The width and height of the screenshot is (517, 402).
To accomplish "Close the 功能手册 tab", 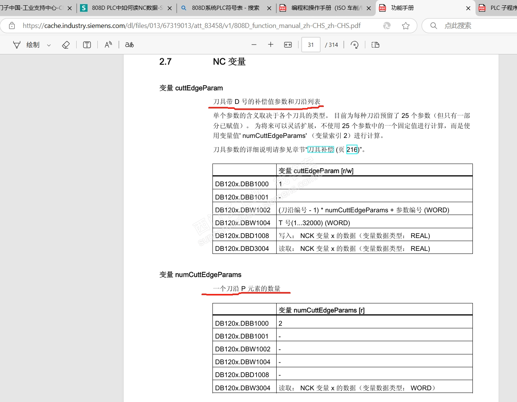I will tap(468, 8).
